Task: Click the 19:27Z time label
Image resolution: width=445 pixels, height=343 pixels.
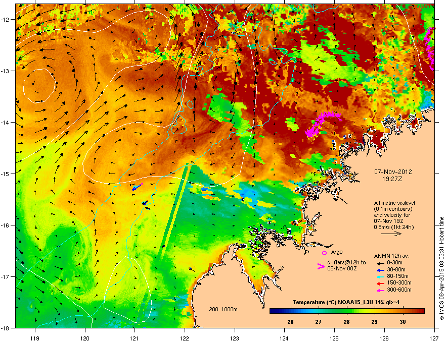Action: [392, 179]
